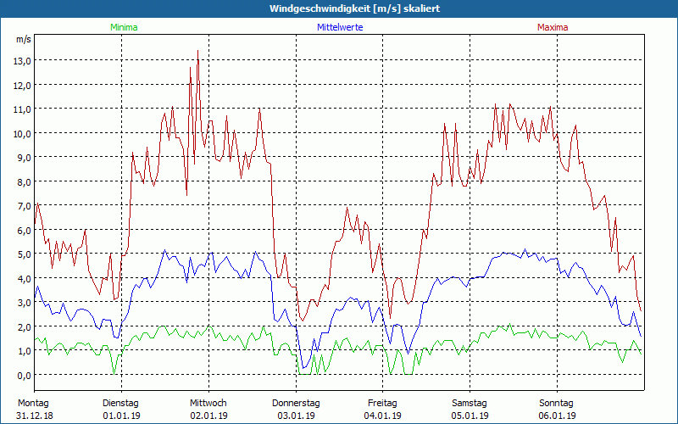This screenshot has height=424, width=678.
Task: Click the Mittwoch day label
Action: (208, 404)
